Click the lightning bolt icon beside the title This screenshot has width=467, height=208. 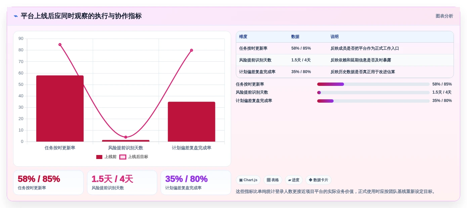click(x=16, y=16)
